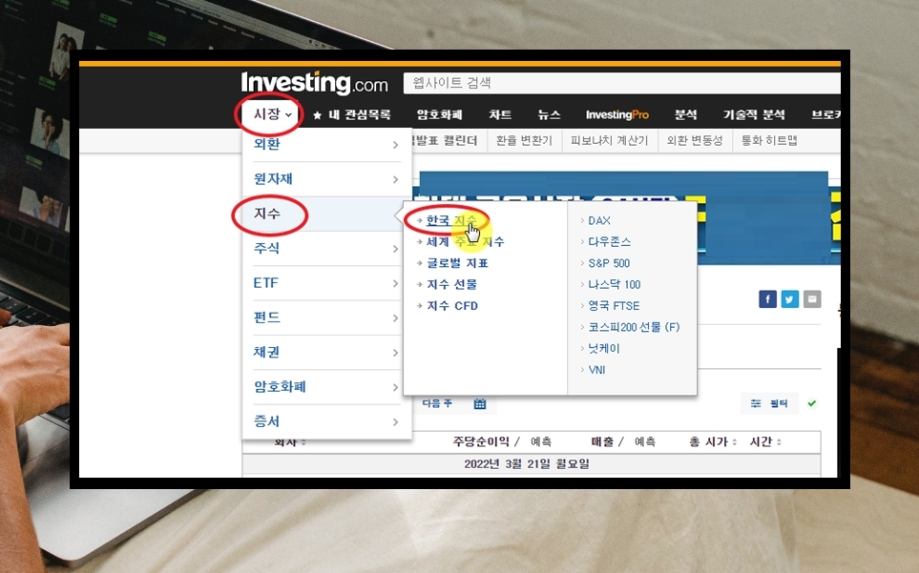Open 암호화폐 in top navigation bar
The image size is (919, 573).
click(440, 114)
